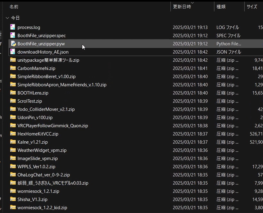The width and height of the screenshot is (263, 213).
Task: Click the zip icon of Yodo_ColliderMover_v2.1.zip
Action: pyautogui.click(x=13, y=109)
